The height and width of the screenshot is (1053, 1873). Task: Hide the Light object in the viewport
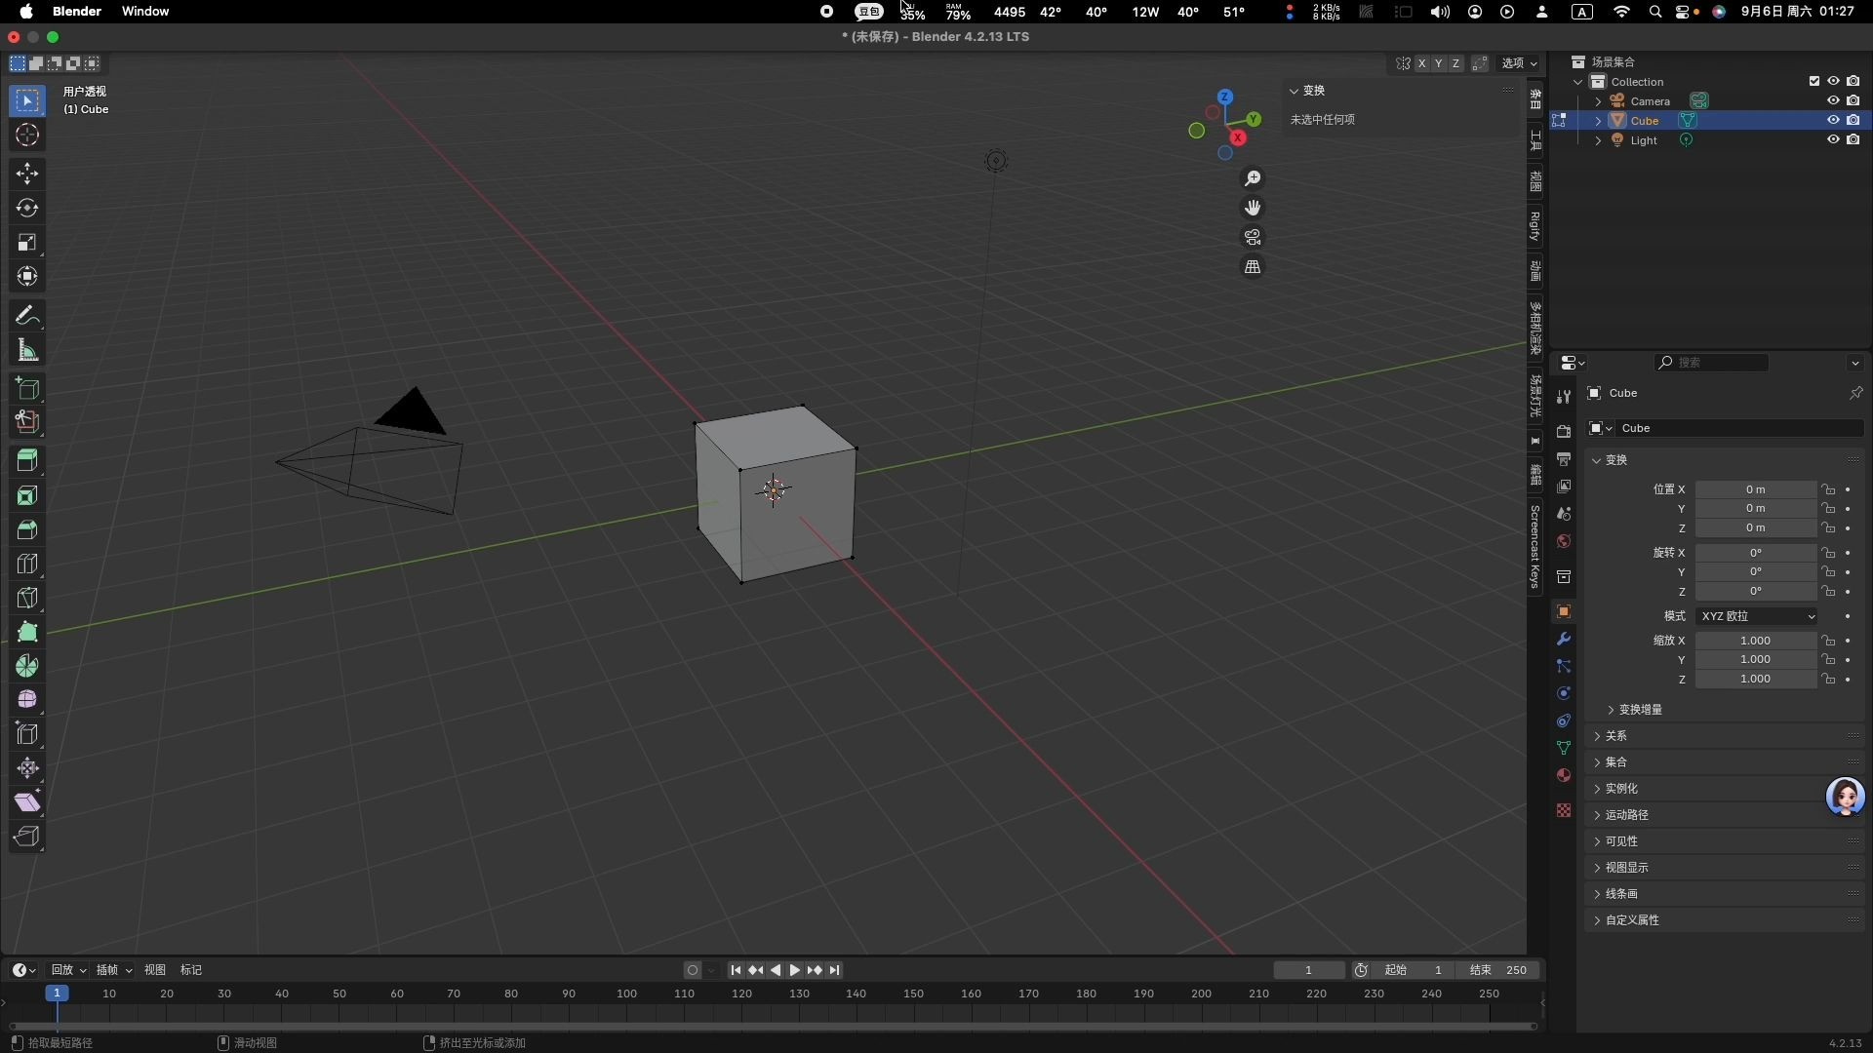[x=1833, y=139]
